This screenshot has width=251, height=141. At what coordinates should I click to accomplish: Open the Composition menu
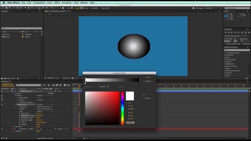(39, 3)
